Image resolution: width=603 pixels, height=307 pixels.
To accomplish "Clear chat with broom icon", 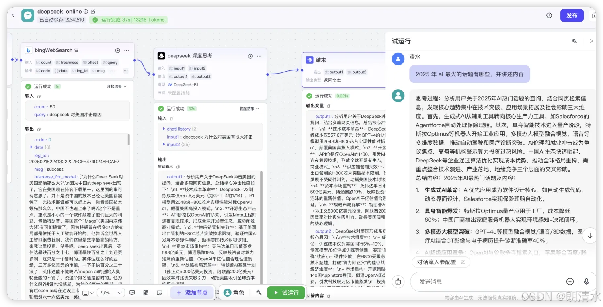I will [x=398, y=282].
